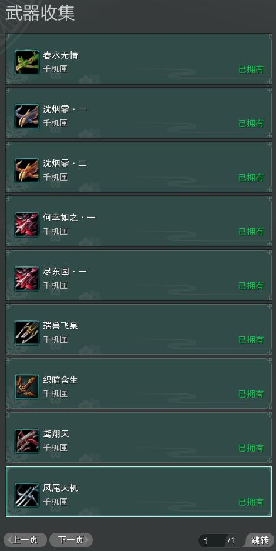Screen dimensions: 276x551
Task: Click the 尽东园・一 weapon icon
Action: pos(27,279)
